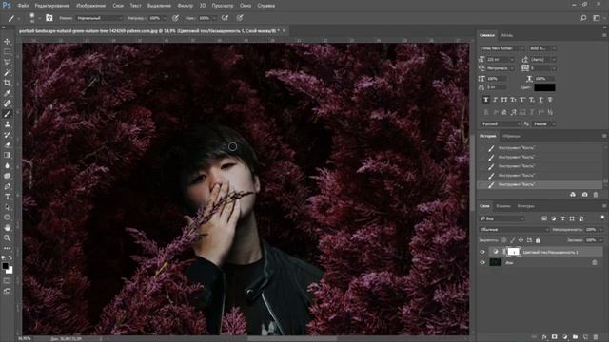Open the font size dropdown
The height and width of the screenshot is (342, 609).
coord(501,59)
